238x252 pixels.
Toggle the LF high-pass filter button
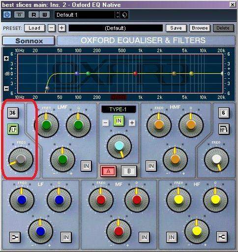coord(13,129)
